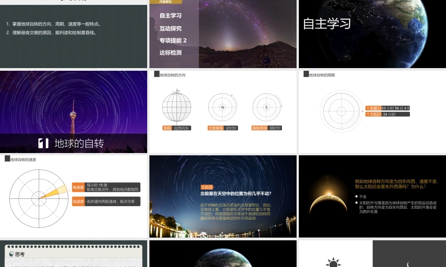Click 互动探究 in the contents list
Screen dimensions: 446x267
(170, 28)
